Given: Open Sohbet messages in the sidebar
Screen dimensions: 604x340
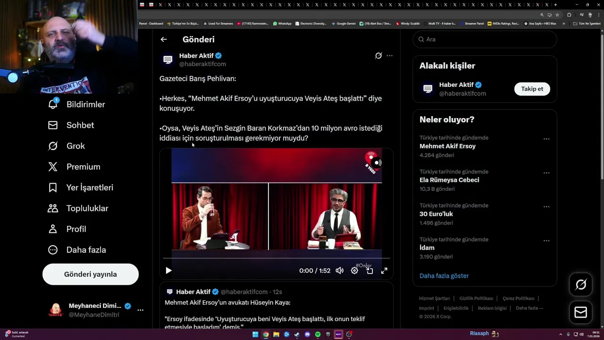Looking at the screenshot, I should coord(71,125).
